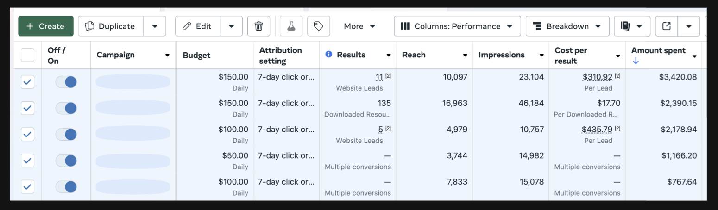Toggle the select-all checkbox in header

coord(28,55)
